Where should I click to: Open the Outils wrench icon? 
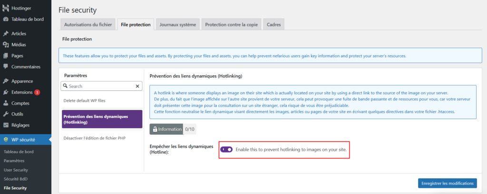6,114
